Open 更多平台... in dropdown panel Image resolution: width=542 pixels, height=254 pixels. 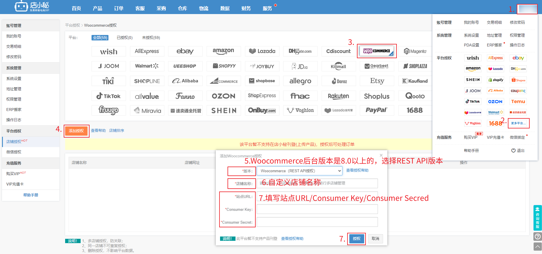tap(518, 123)
